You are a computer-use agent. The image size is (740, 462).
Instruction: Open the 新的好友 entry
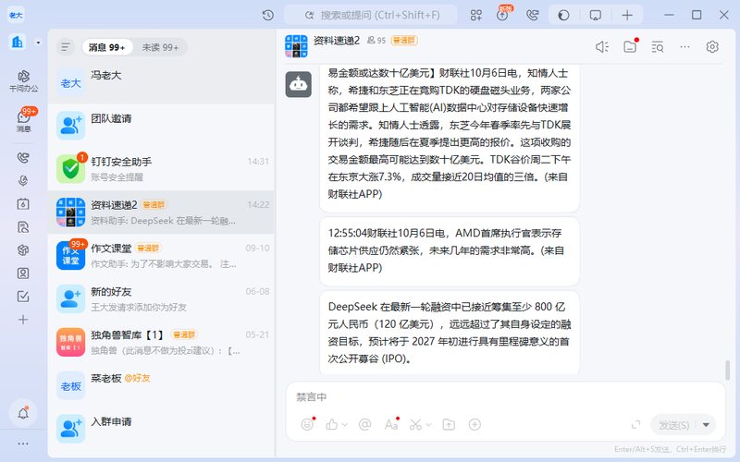161,298
